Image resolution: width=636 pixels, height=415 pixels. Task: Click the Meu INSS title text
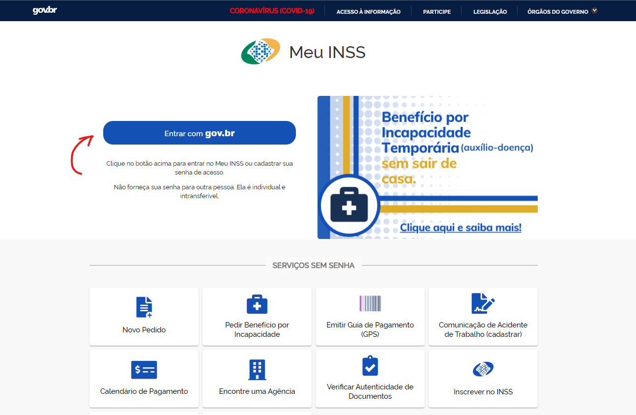point(327,52)
